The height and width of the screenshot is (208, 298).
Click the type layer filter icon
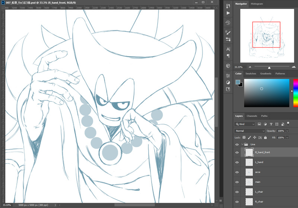[271, 124]
